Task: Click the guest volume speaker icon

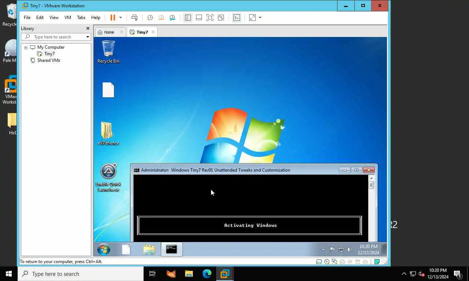Action: tap(350, 250)
